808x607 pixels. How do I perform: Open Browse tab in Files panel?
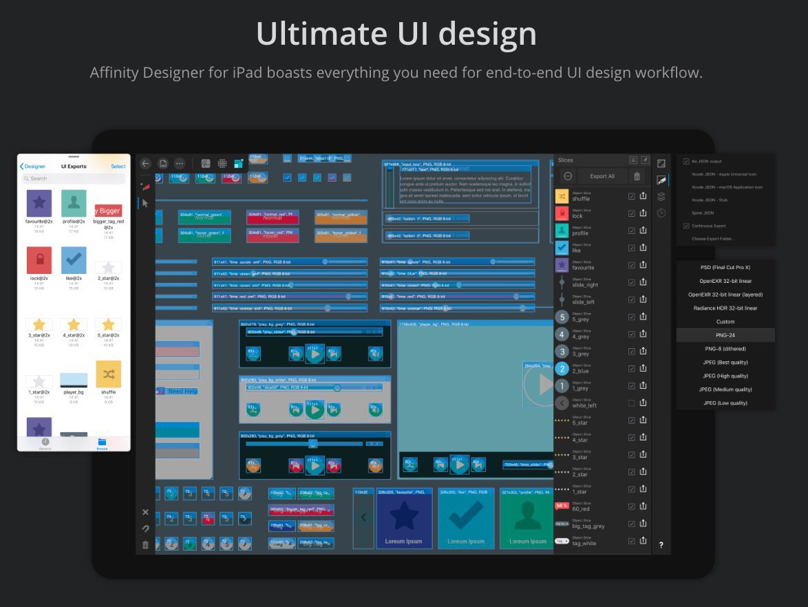coord(102,444)
